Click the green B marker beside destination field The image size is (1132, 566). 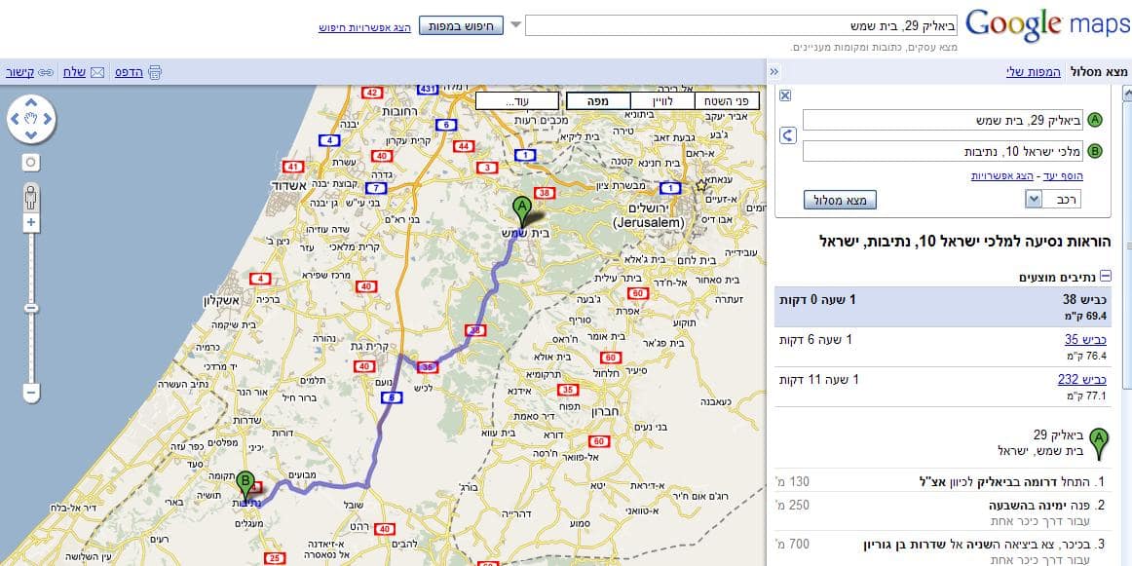pos(1096,151)
